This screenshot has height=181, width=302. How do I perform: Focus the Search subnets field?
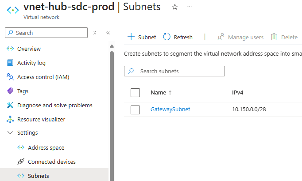[174, 71]
